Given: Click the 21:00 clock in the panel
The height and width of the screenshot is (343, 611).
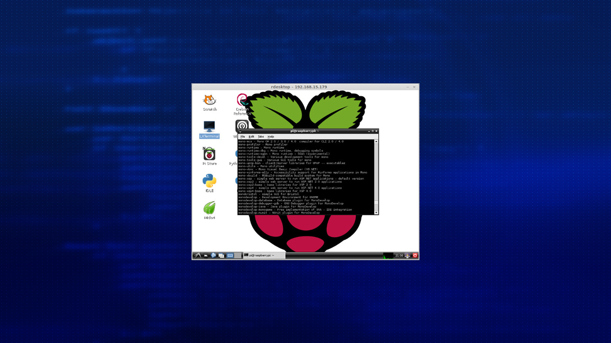Looking at the screenshot, I should click(399, 256).
